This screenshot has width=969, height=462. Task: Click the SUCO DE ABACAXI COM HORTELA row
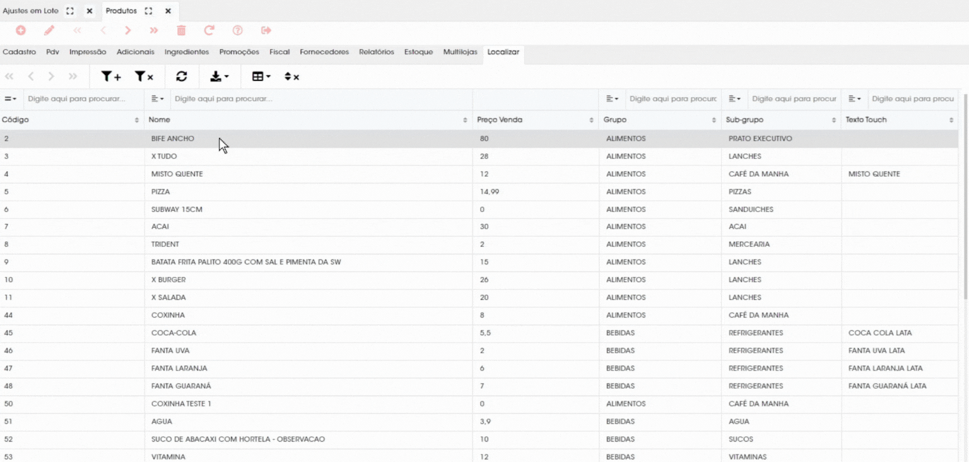[x=479, y=439]
